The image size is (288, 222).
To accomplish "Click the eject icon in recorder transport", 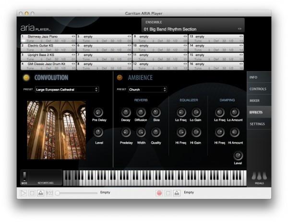I will tap(177, 193).
